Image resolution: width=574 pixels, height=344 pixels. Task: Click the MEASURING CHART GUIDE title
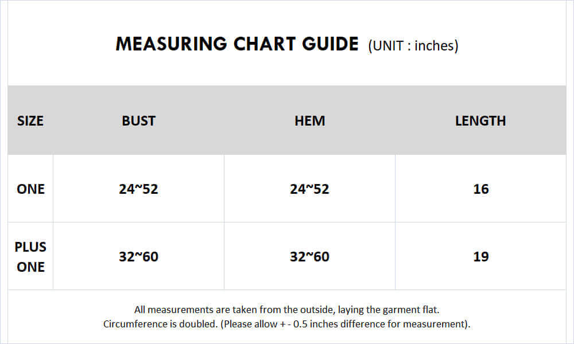coord(237,44)
